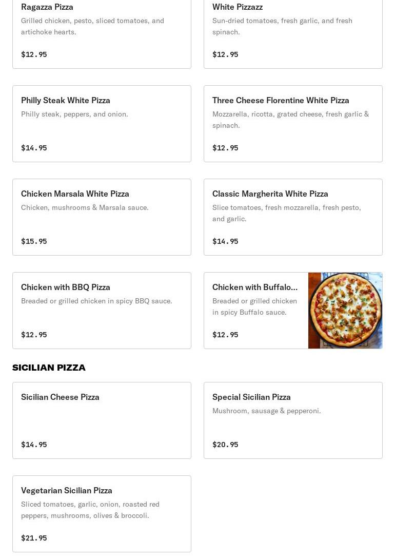Click the Sicilian Pizza section heading
Viewport: 395px width, 558px height.
(49, 368)
